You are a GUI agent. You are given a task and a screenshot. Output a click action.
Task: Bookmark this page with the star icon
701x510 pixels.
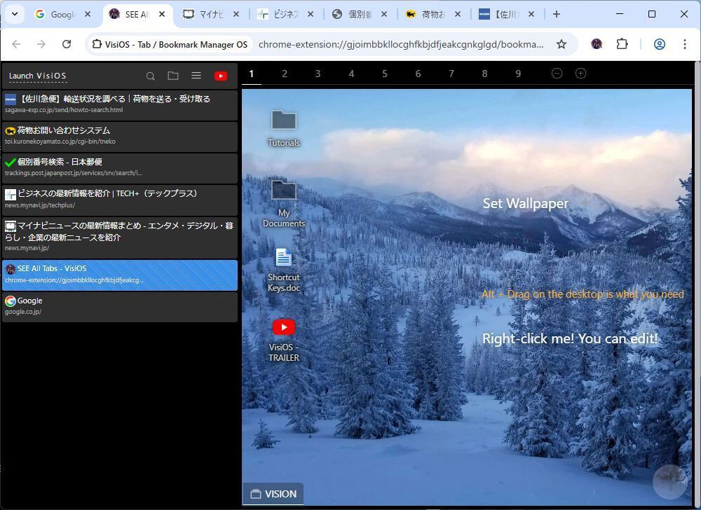[x=562, y=43]
